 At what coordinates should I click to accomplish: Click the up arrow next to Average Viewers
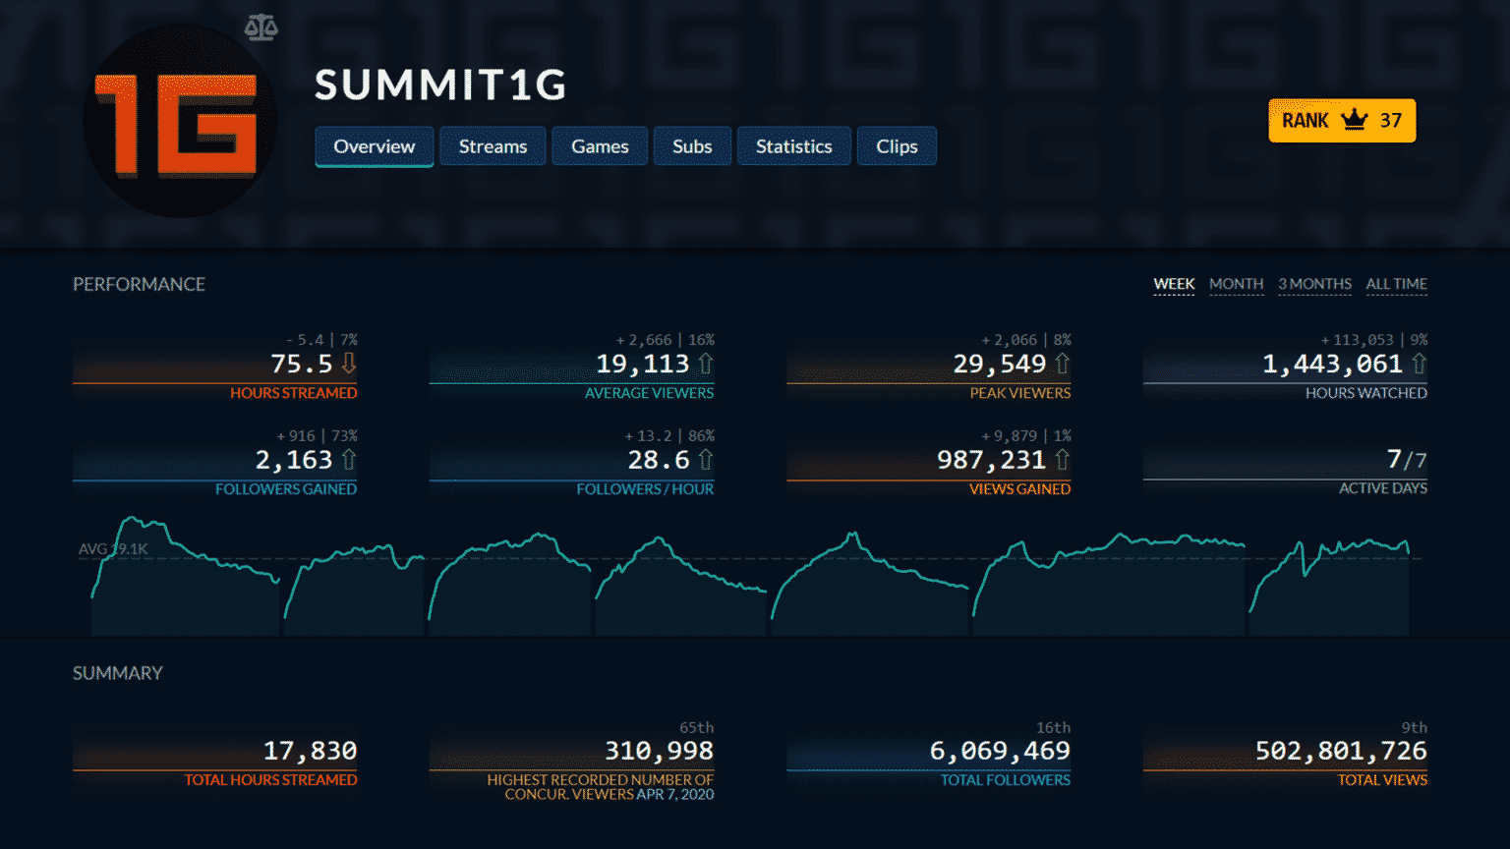coord(706,363)
